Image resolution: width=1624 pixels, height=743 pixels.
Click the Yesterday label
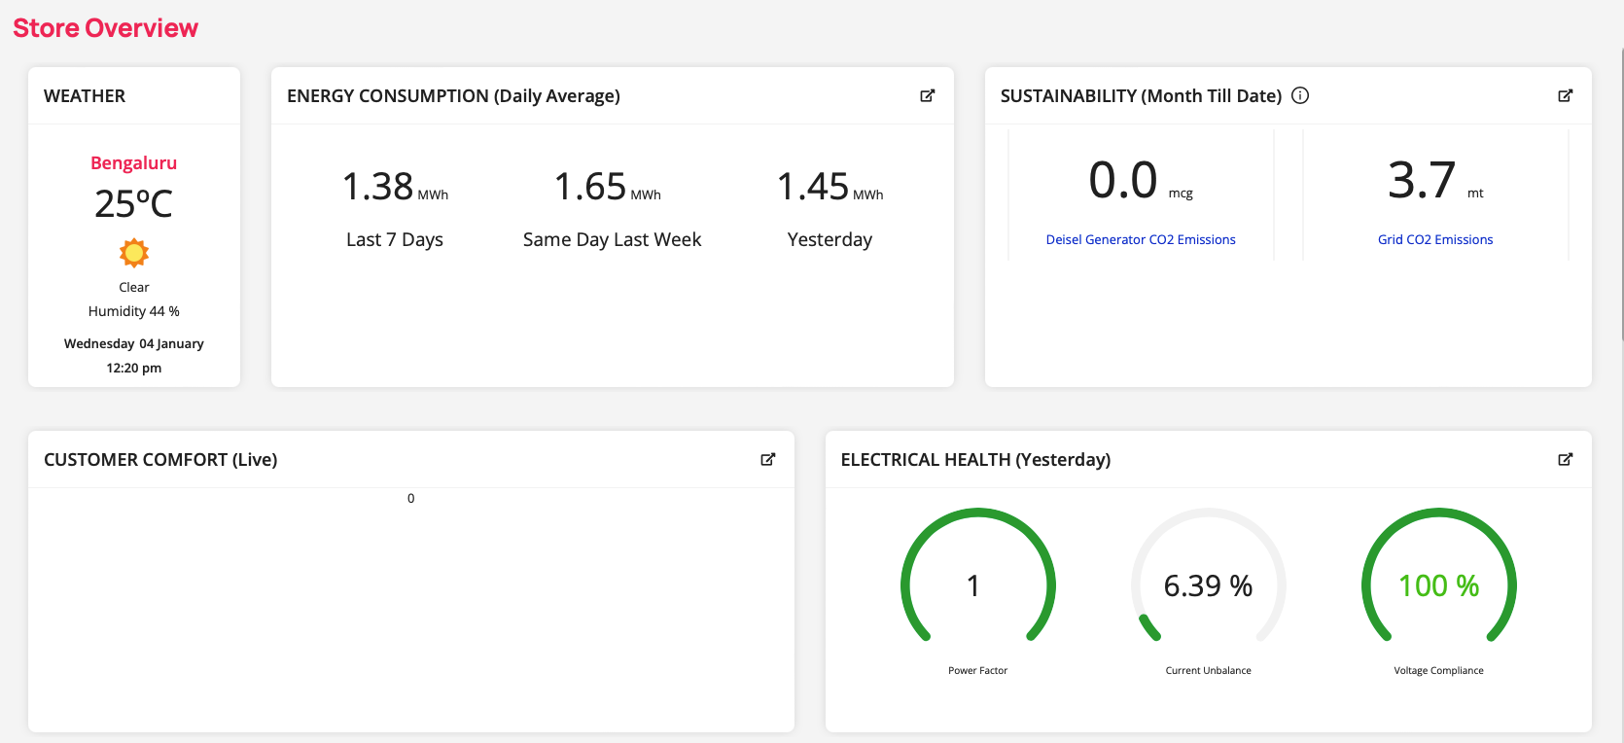point(830,239)
